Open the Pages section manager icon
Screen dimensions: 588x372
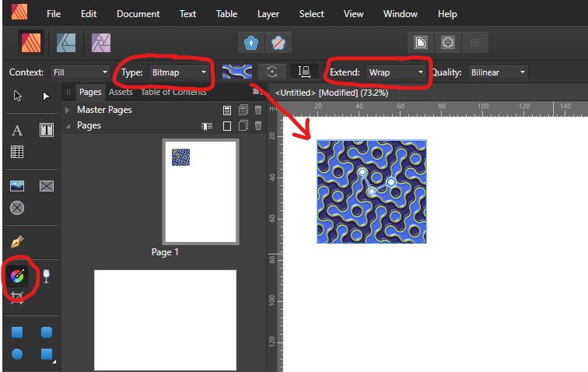point(207,126)
